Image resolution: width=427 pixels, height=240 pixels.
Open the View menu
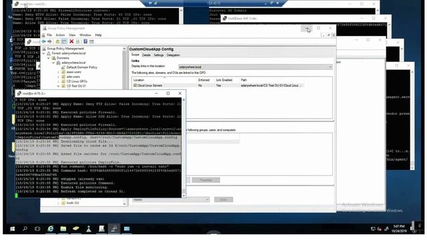click(x=72, y=35)
